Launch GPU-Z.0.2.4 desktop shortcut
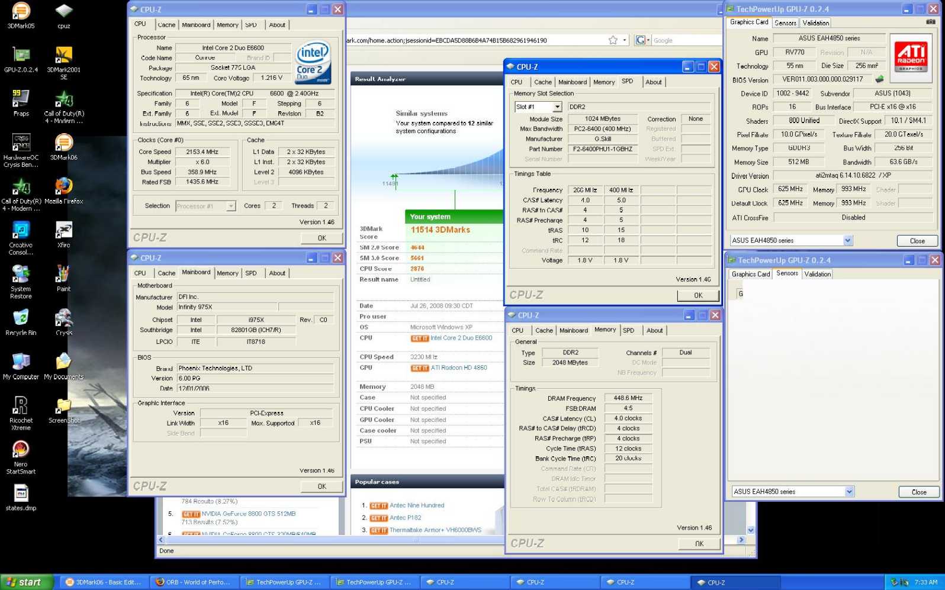The height and width of the screenshot is (590, 945). 21,60
